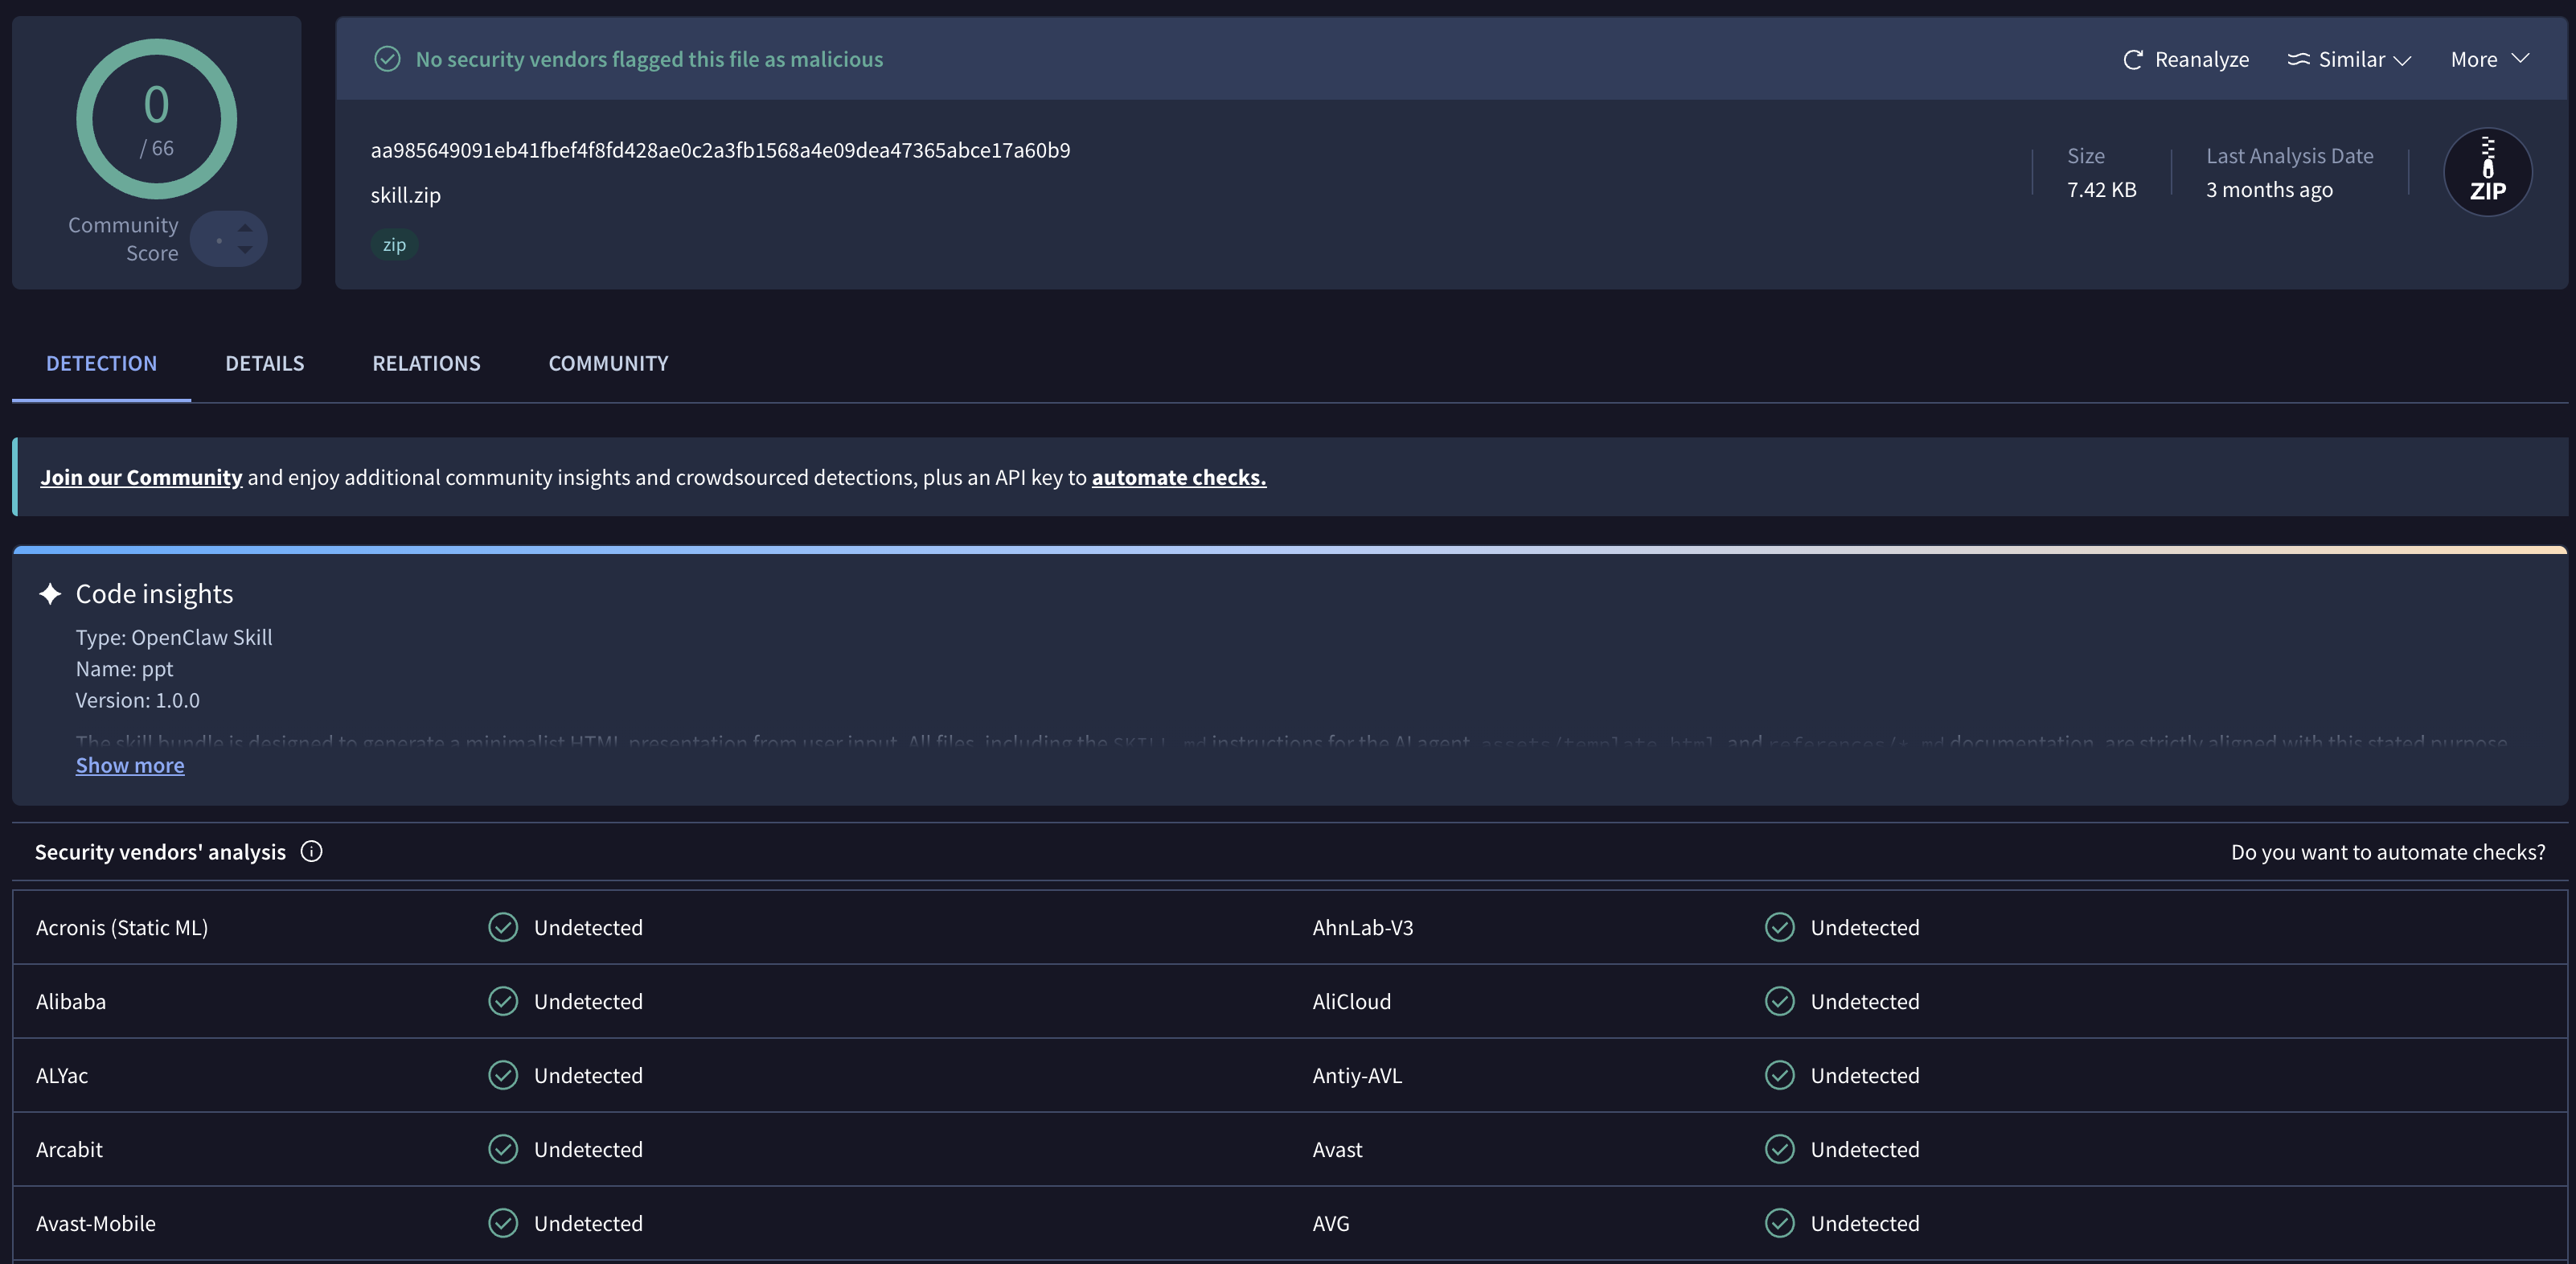Screen dimensions: 2576x1264
Task: Click the Version: 1.0.0 line
Action: coord(138,700)
